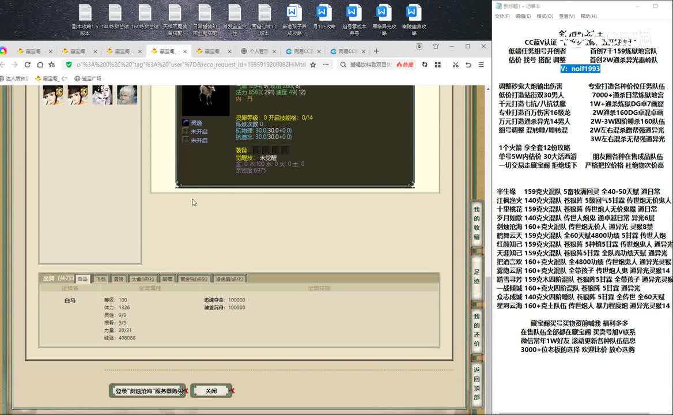This screenshot has height=415, width=673.
Task: Click the Notepad line starting 一战倾城
Action: [x=569, y=288]
